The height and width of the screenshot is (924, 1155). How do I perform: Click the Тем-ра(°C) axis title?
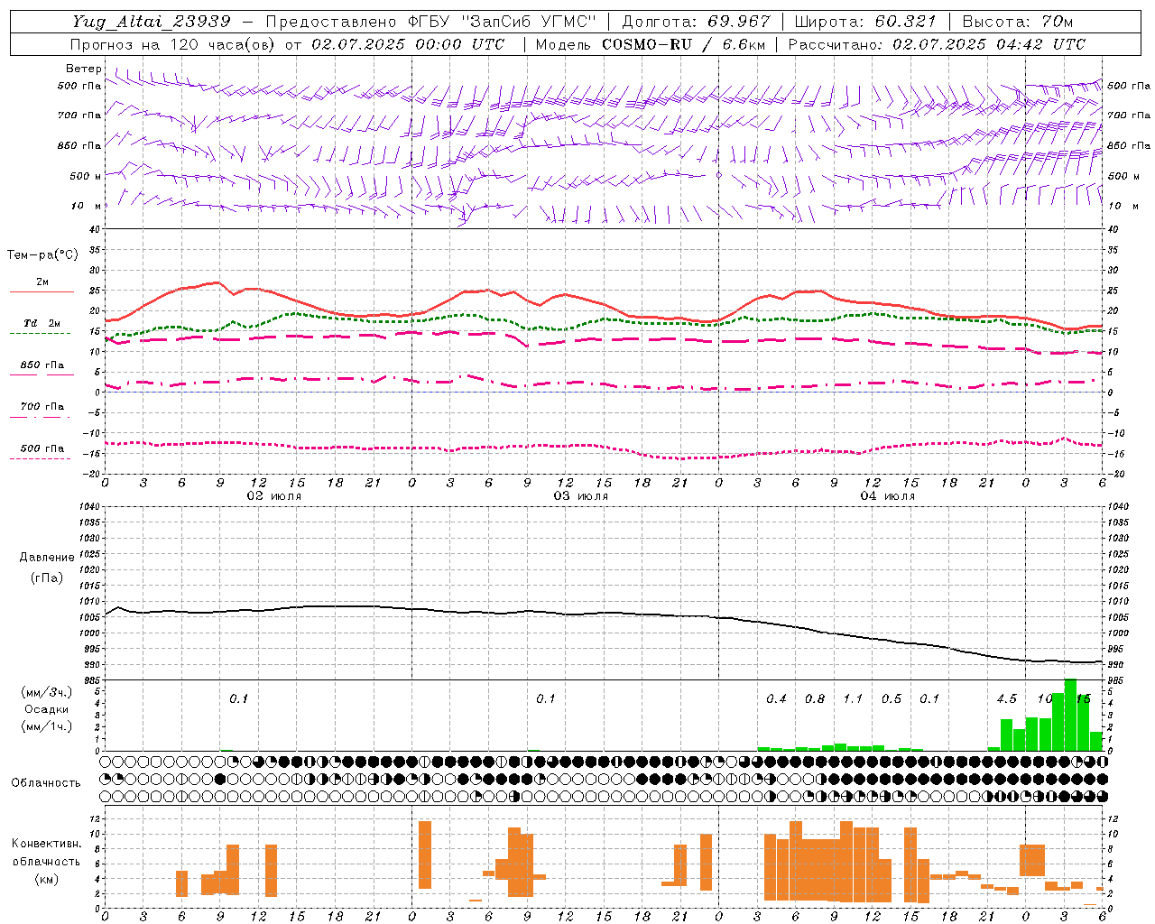(42, 255)
